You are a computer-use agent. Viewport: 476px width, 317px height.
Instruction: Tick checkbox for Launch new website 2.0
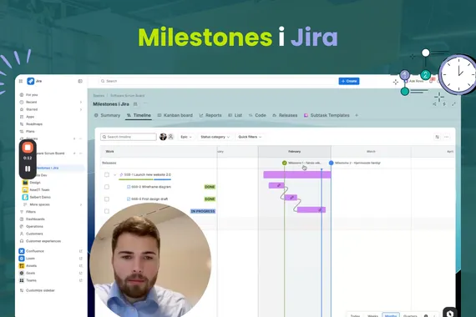point(107,174)
